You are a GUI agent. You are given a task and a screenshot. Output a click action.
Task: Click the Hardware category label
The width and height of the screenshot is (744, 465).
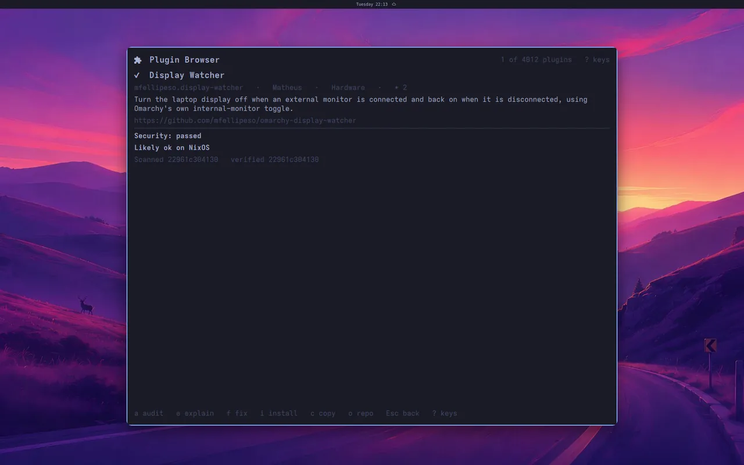click(x=348, y=88)
